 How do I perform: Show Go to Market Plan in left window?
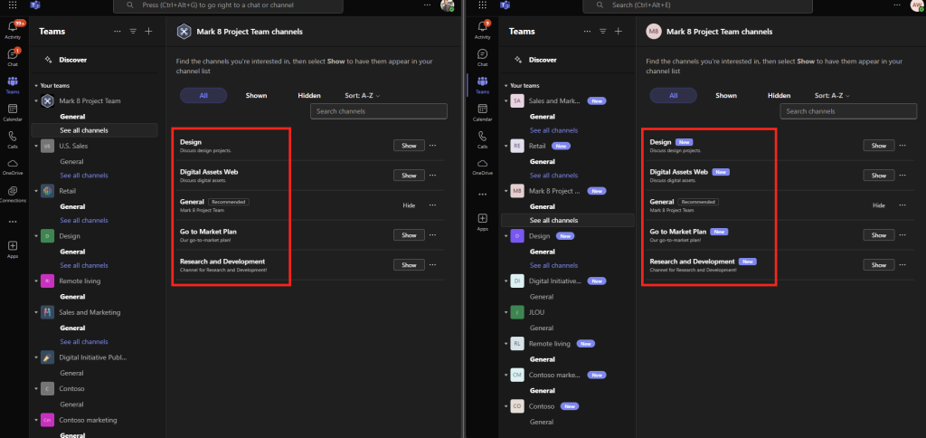(410, 235)
